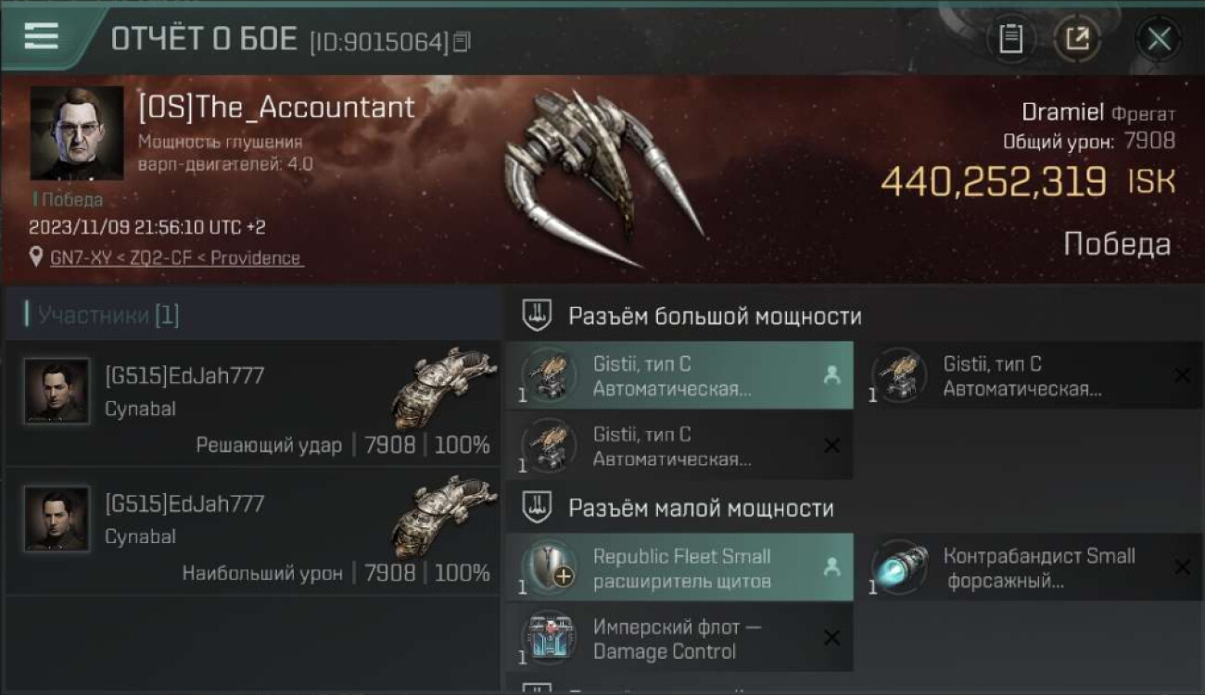The width and height of the screenshot is (1205, 695).
Task: Click X mark on Контрабандист Small afterburner
Action: (x=1182, y=567)
